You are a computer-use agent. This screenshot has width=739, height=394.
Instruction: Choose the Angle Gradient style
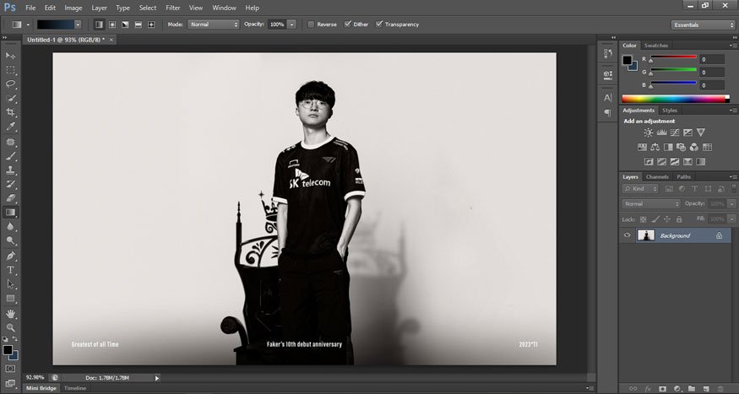125,24
